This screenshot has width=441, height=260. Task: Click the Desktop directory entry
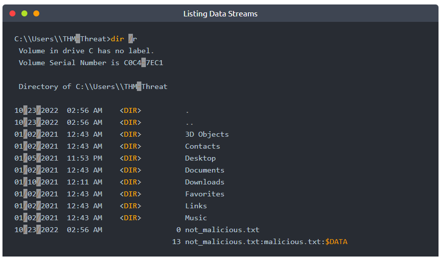[200, 159]
